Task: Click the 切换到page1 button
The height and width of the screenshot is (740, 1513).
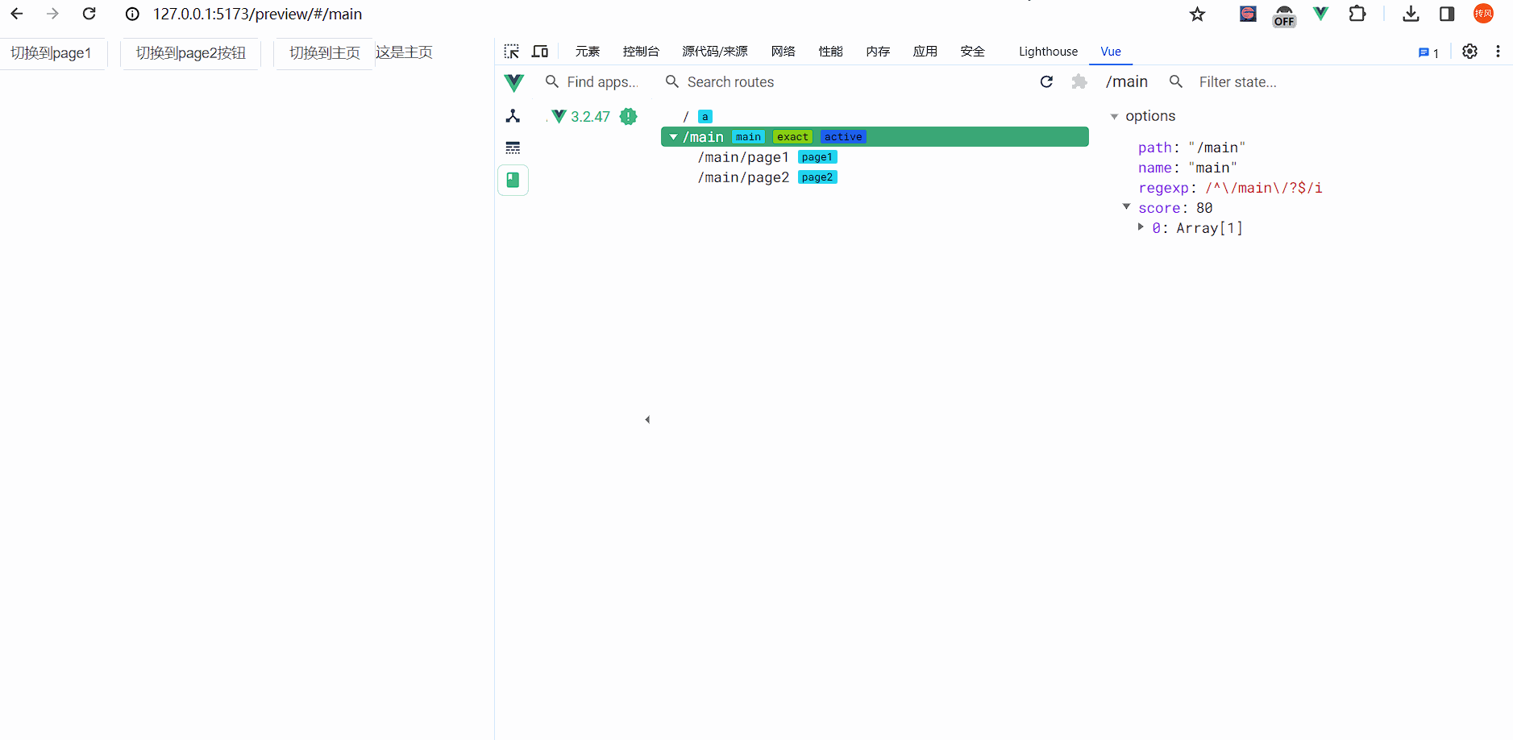Action: [52, 53]
